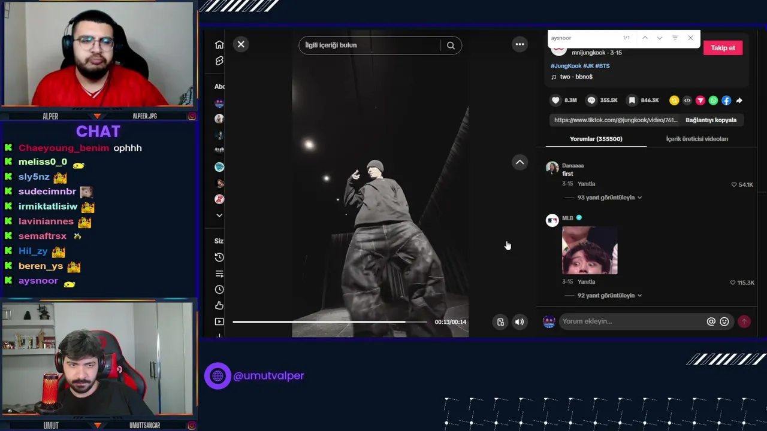This screenshot has width=767, height=431.
Task: Open the History icon in the sidebar
Action: (219, 257)
